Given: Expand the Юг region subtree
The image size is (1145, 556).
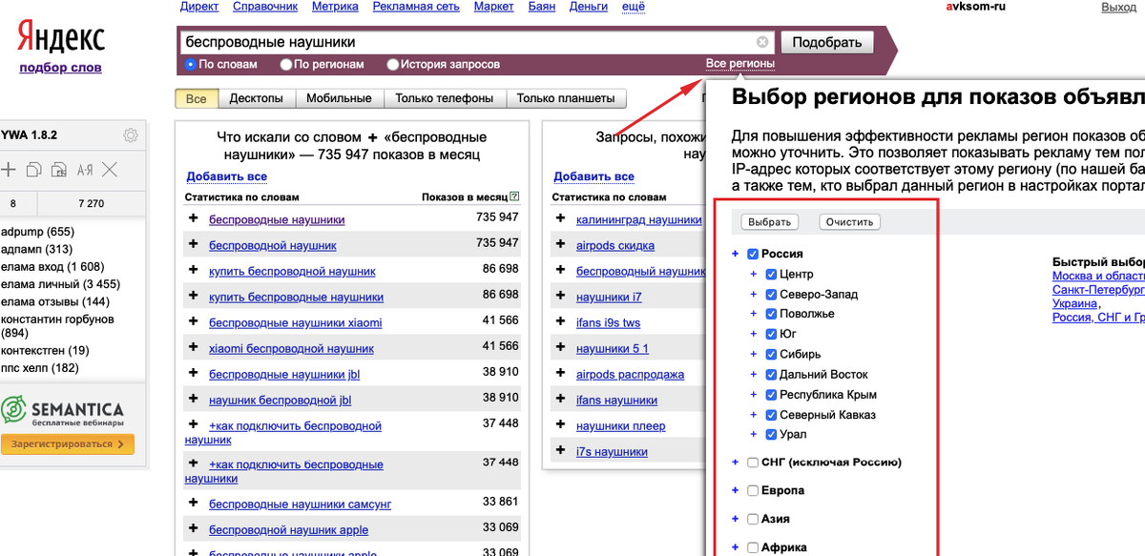Looking at the screenshot, I should click(x=754, y=334).
